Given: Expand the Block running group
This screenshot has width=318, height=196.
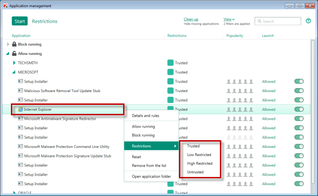Looking at the screenshot, I should click(x=8, y=44).
